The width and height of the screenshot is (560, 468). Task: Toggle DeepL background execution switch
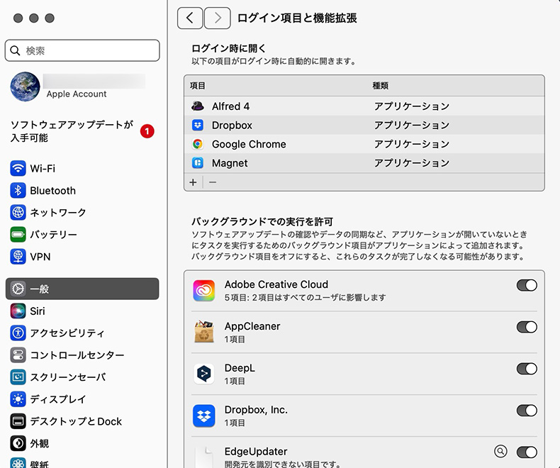527,369
